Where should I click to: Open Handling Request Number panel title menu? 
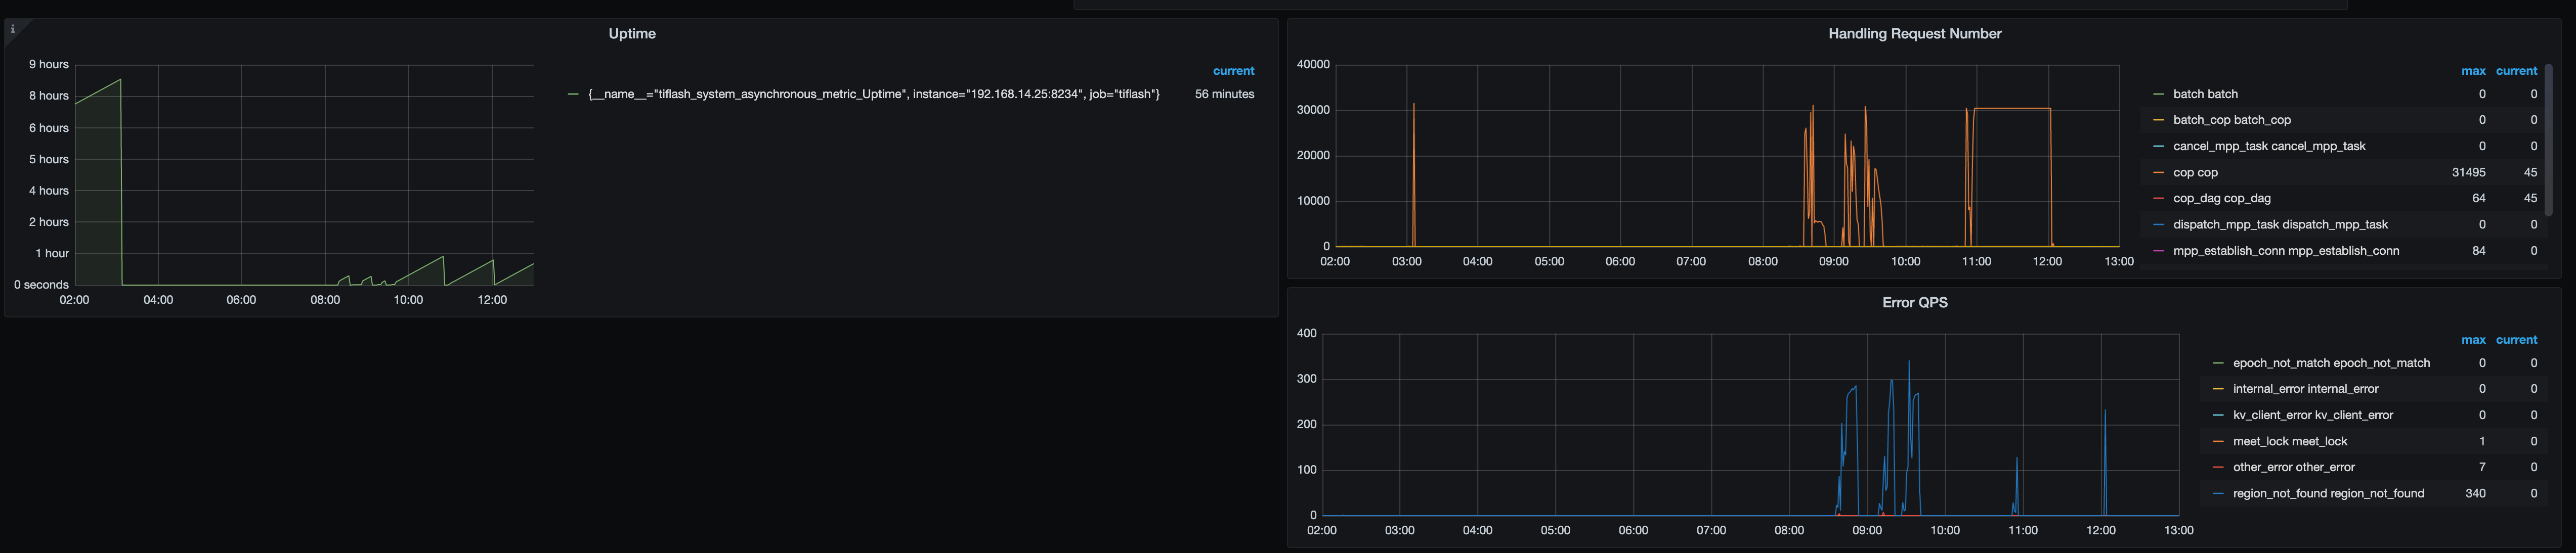pos(1914,34)
